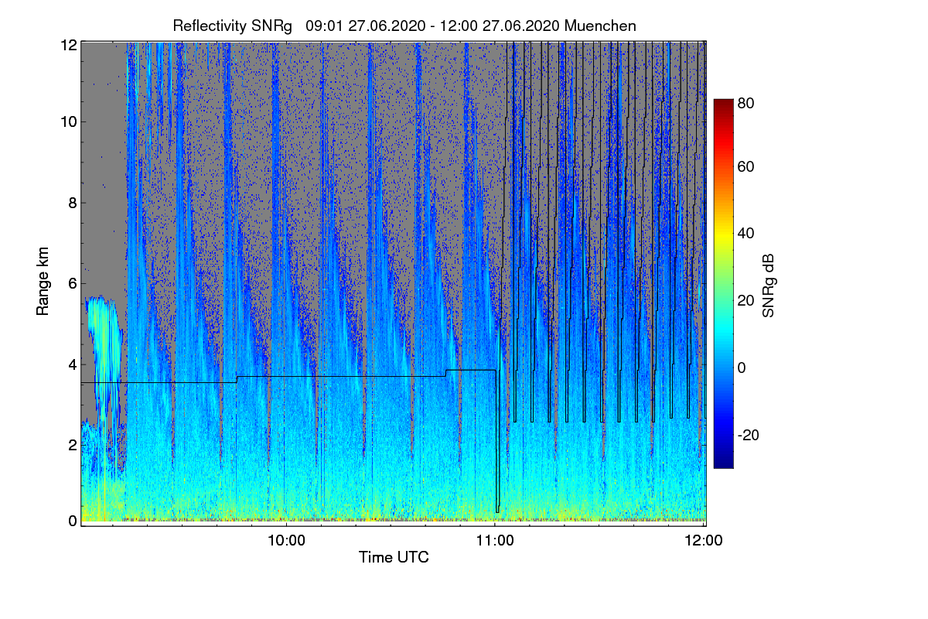Viewport: 928px width, 619px height.
Task: Click the 'SNRg dB' colorbar title
Action: click(768, 284)
